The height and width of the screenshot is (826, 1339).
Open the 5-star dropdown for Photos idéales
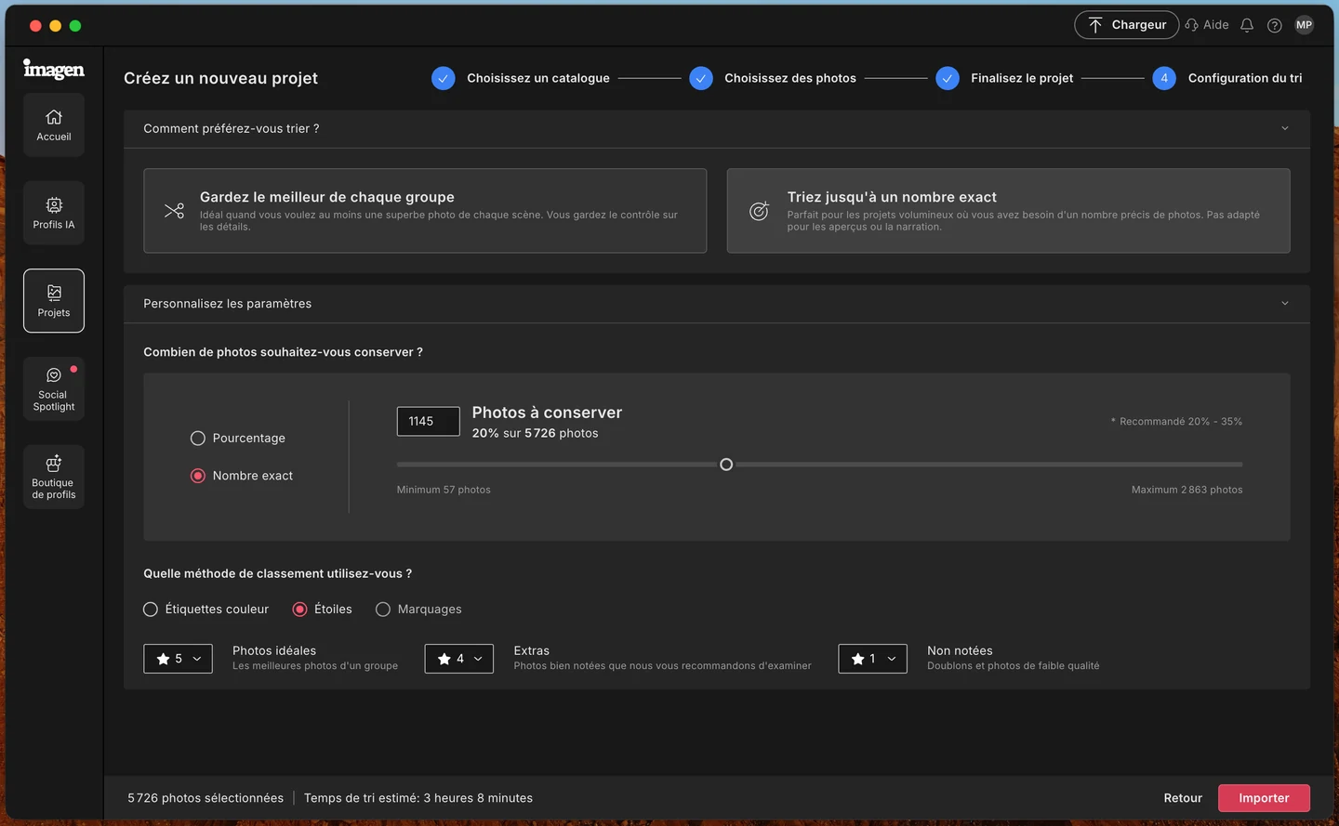(178, 659)
